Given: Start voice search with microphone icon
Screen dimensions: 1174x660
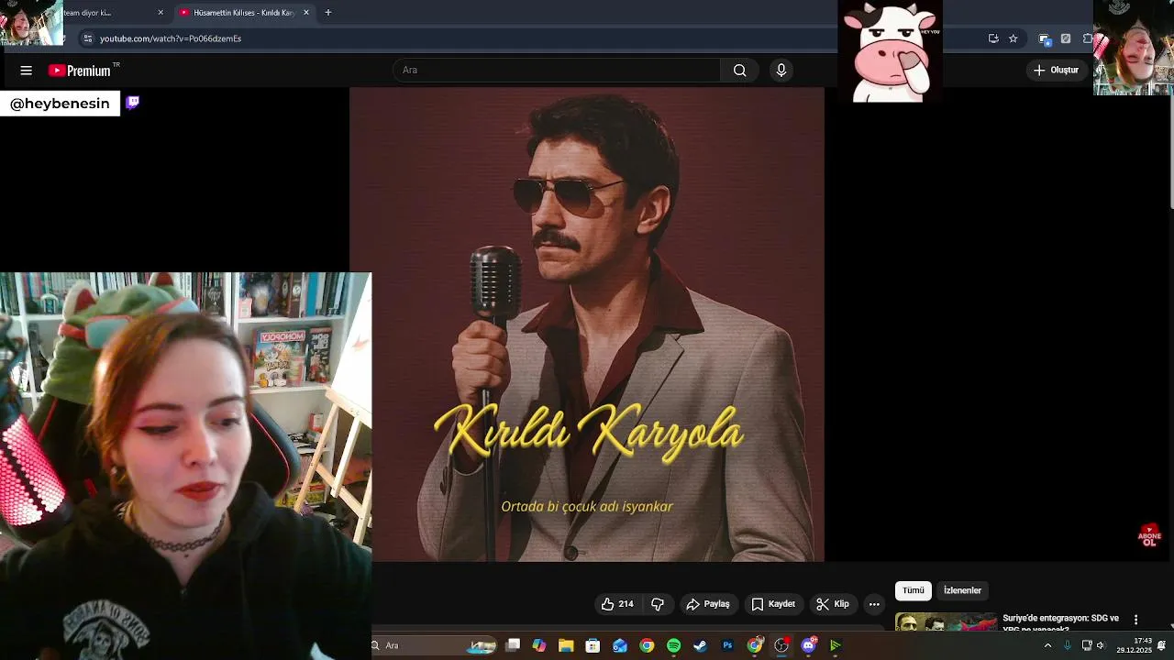Looking at the screenshot, I should pyautogui.click(x=781, y=71).
